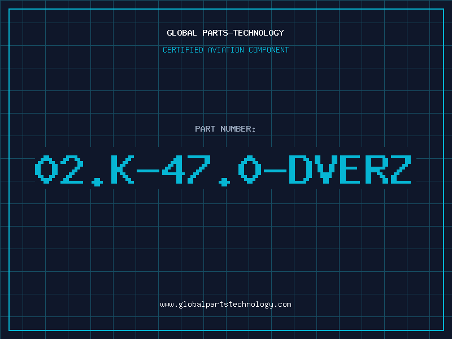Click the PARTS-TECHNOLOGY text in the header
Viewport: 452px width, 339px height.
pyautogui.click(x=244, y=33)
